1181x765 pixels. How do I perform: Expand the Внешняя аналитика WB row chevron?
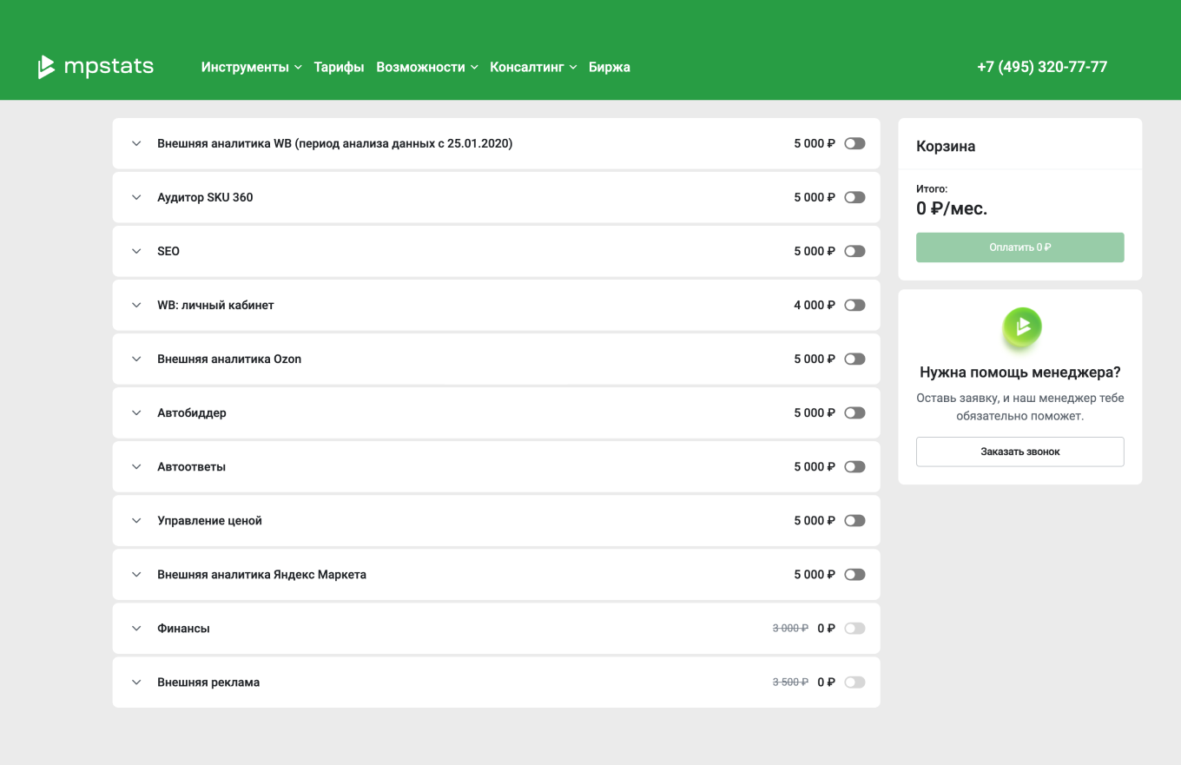pos(136,143)
